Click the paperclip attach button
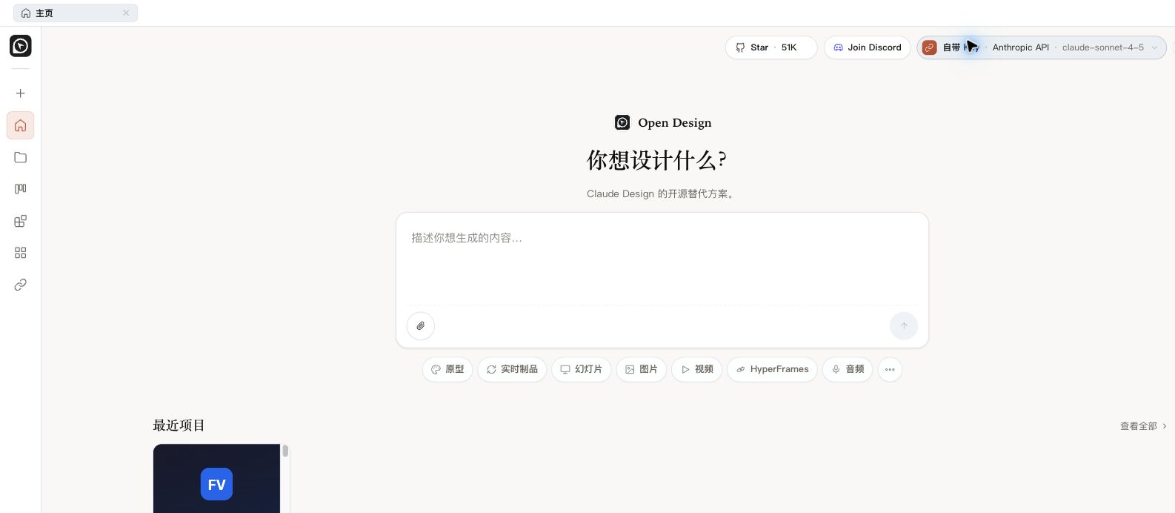 (421, 325)
